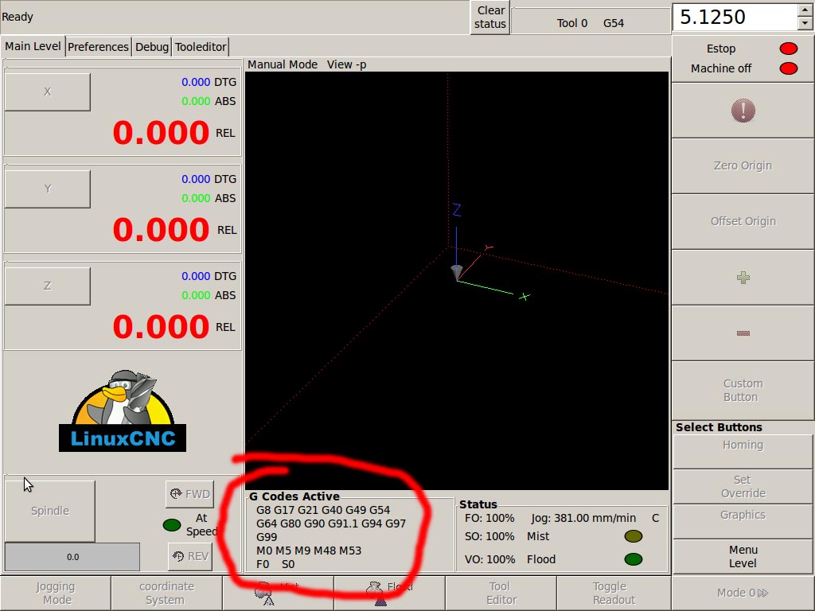The height and width of the screenshot is (611, 815).
Task: Click the F0 S0 line
Action: coord(275,564)
